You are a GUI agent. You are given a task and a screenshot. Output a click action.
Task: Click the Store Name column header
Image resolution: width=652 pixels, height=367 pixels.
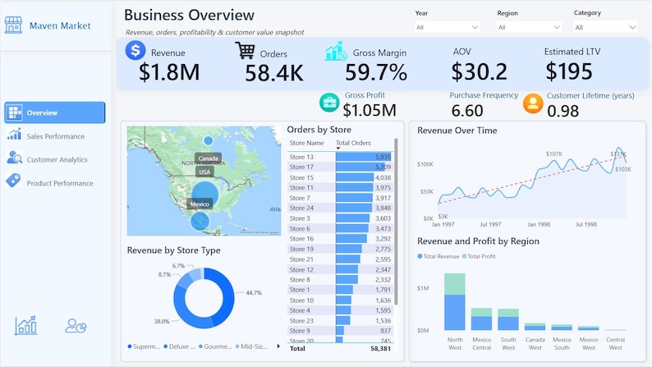tap(306, 143)
